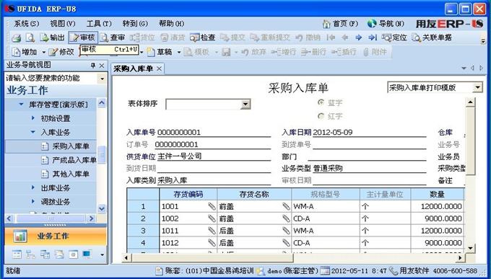Click the 定位 locate toolbar icon
This screenshot has width=491, height=279.
pyautogui.click(x=394, y=37)
